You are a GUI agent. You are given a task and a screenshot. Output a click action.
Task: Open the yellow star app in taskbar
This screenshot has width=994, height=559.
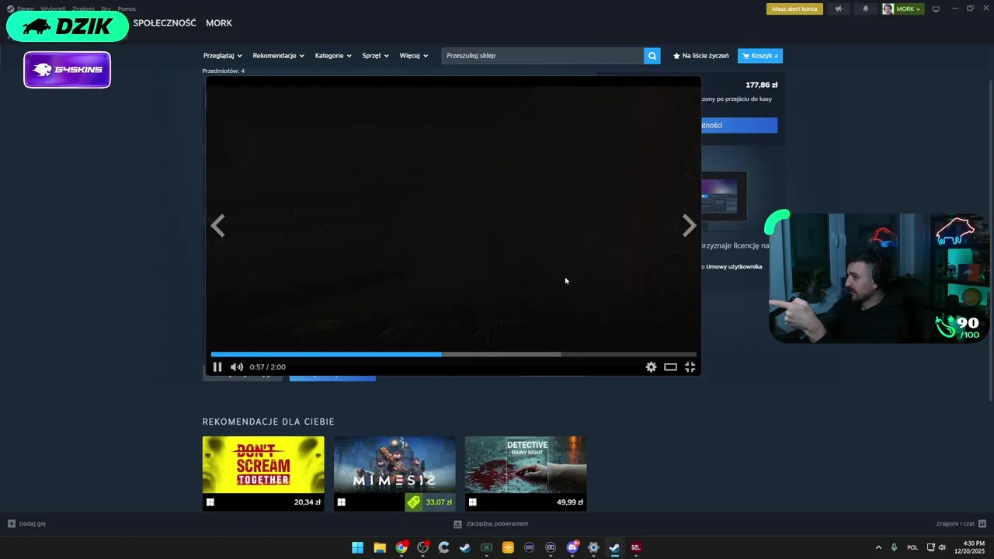coord(508,547)
